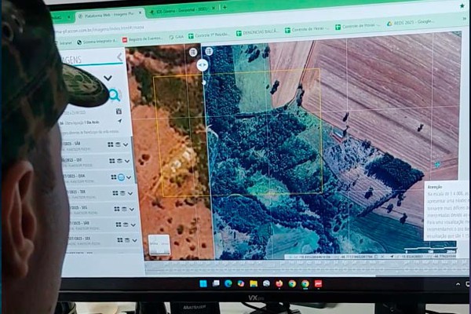This screenshot has width=471, height=314.
Task: Click the basemap thumbnail on map
Action: coord(159,244)
